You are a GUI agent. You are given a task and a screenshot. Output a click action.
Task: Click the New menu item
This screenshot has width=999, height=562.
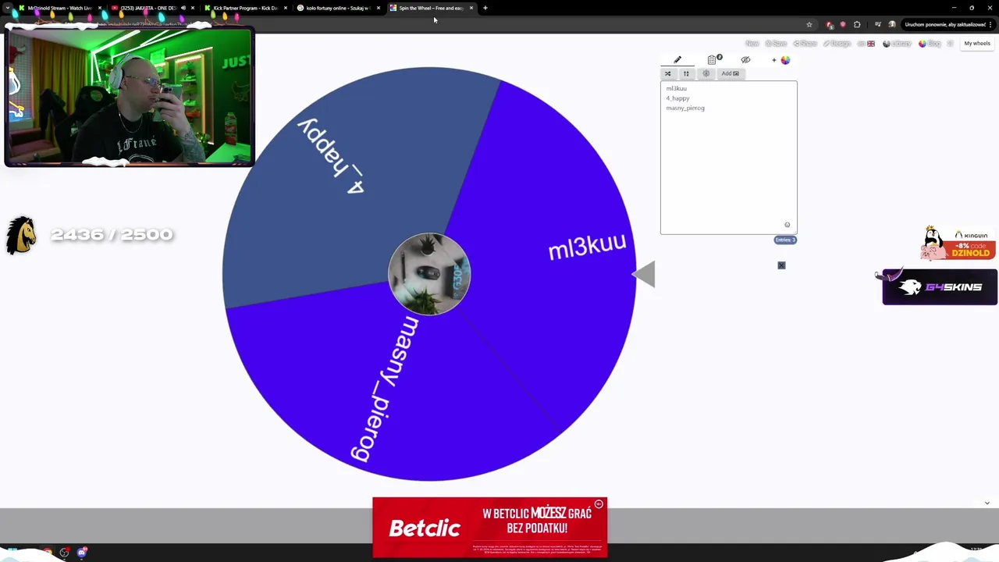(752, 44)
